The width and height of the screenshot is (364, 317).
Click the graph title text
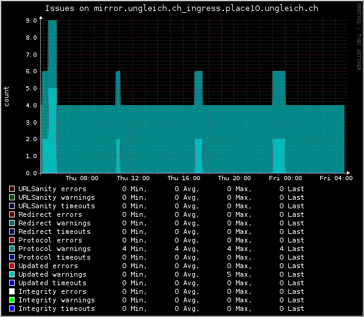(x=182, y=9)
